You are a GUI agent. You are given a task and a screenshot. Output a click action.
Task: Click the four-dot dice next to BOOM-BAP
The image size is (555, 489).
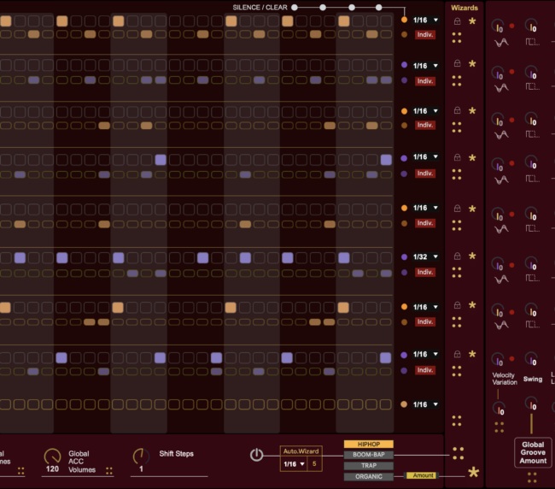(459, 453)
